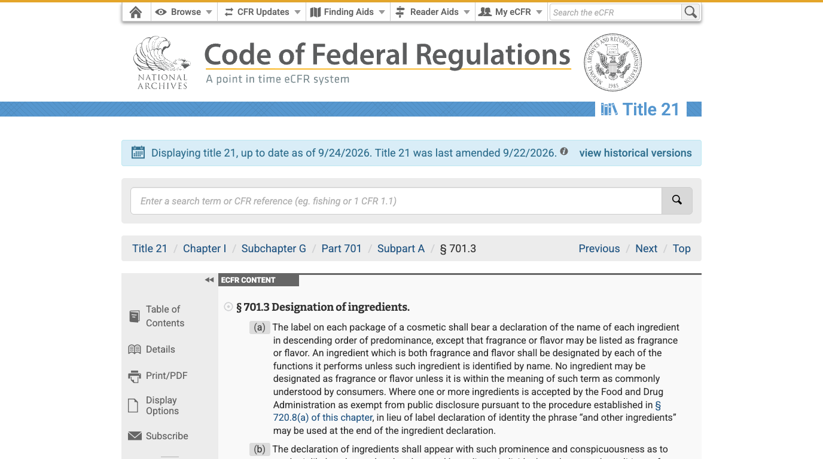The height and width of the screenshot is (459, 823).
Task: Open the CFR Updates menu
Action: pos(262,12)
